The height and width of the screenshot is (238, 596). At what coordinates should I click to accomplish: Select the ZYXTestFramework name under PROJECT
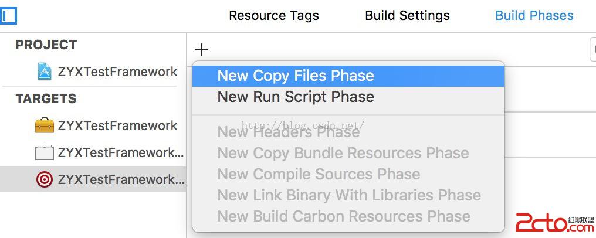[117, 72]
